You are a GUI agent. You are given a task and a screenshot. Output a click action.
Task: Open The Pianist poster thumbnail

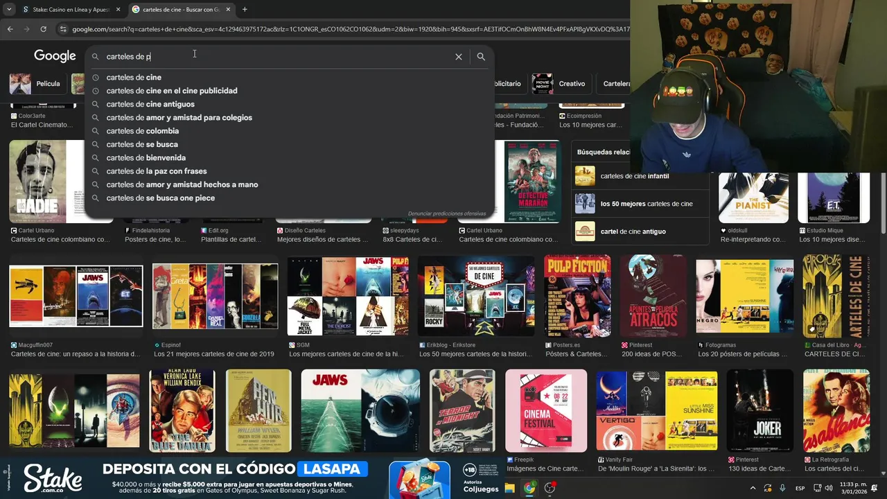point(753,198)
